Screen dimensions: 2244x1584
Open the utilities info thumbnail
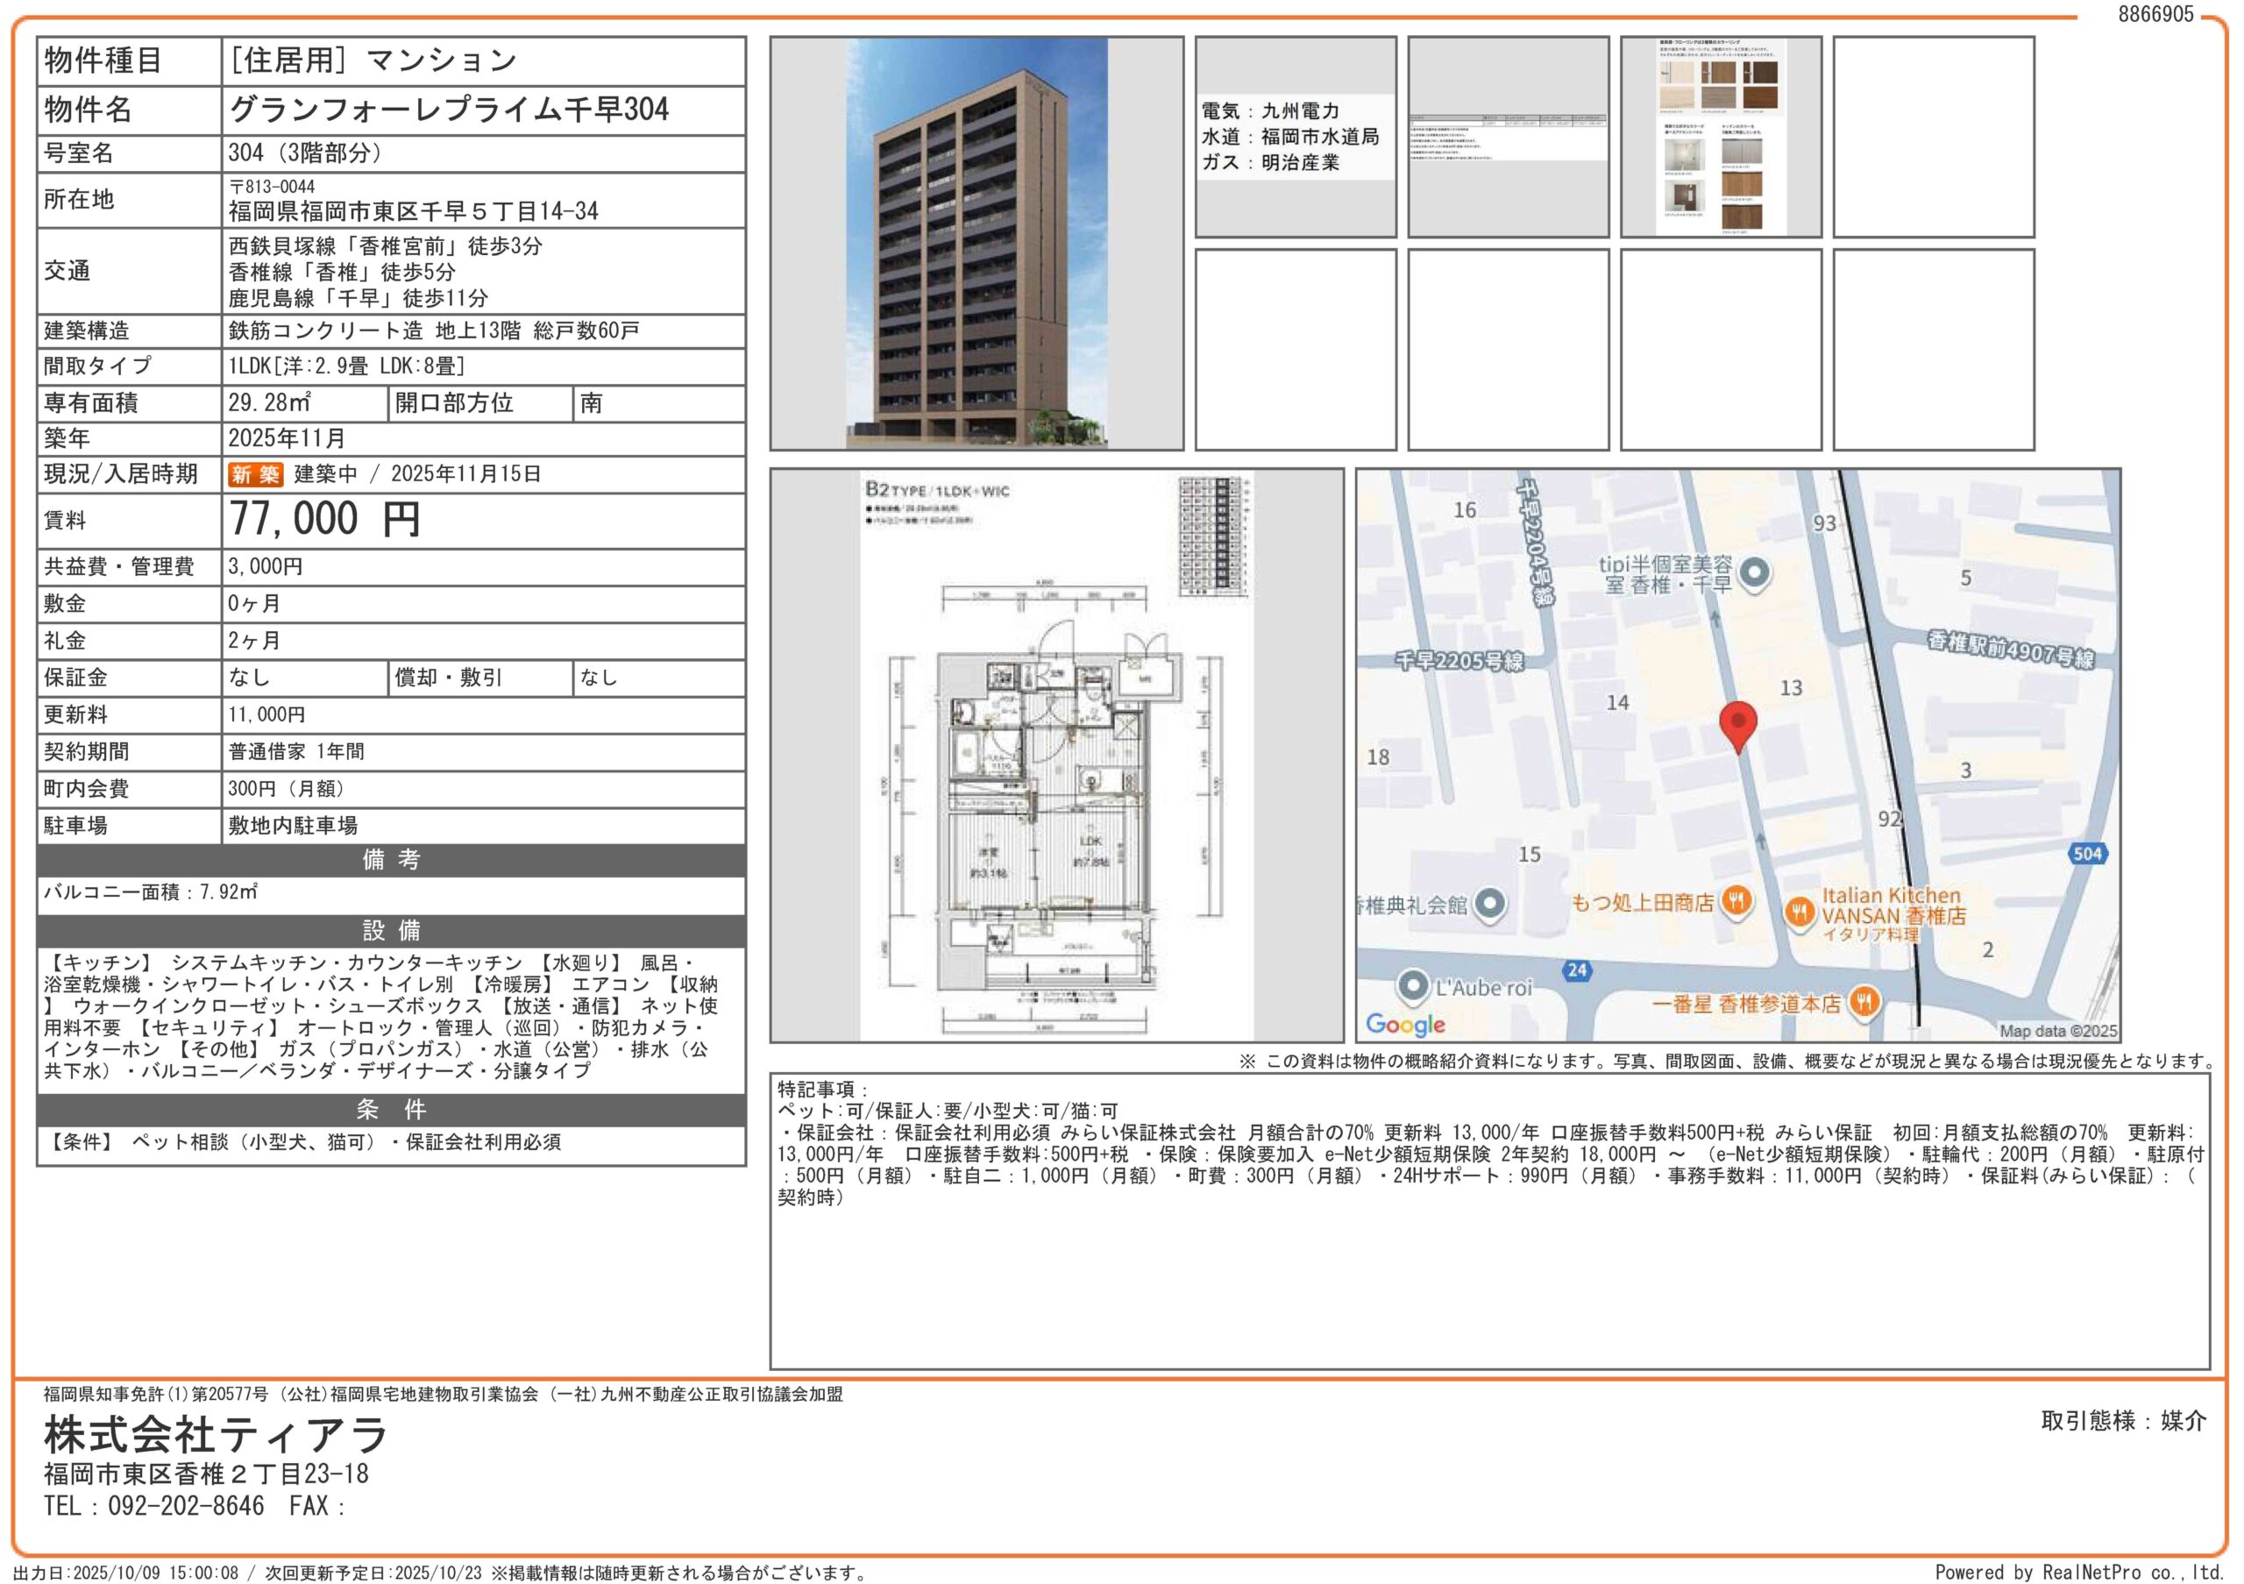click(1295, 137)
